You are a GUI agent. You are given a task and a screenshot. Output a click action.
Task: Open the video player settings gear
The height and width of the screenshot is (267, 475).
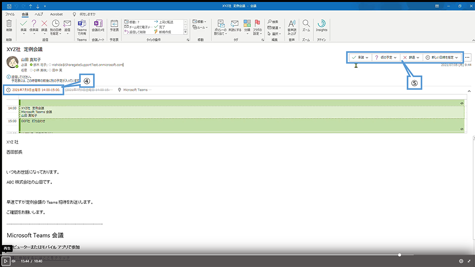click(x=461, y=261)
